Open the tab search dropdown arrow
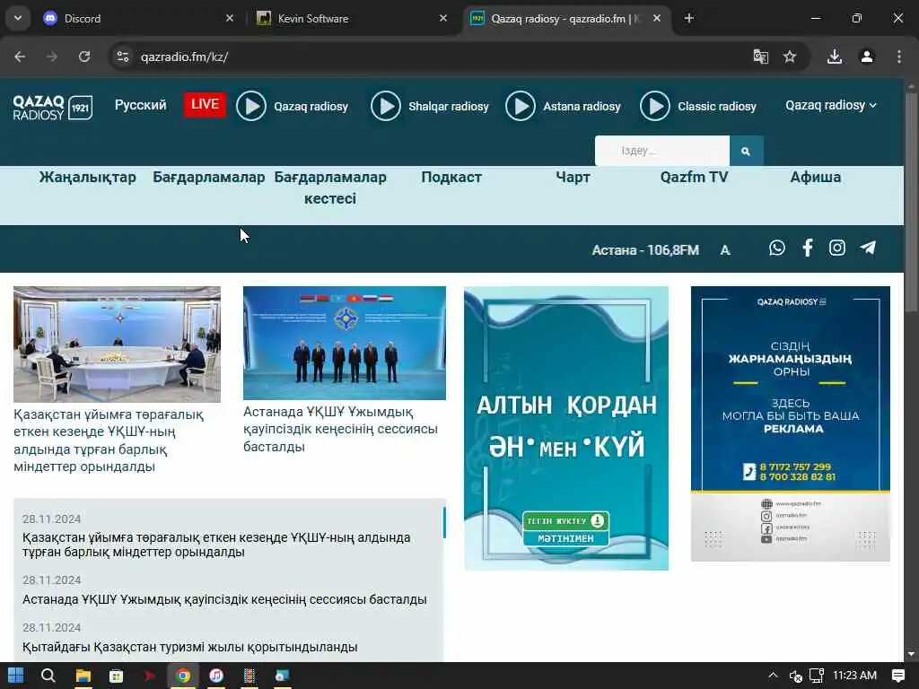 pos(18,18)
